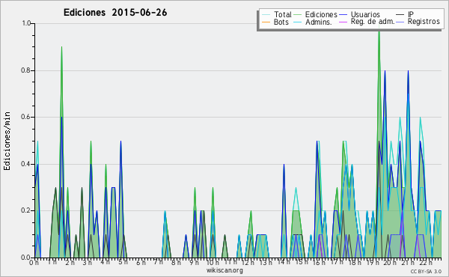Click the '8 h' x-axis label
449x277 pixels.
tap(176, 262)
